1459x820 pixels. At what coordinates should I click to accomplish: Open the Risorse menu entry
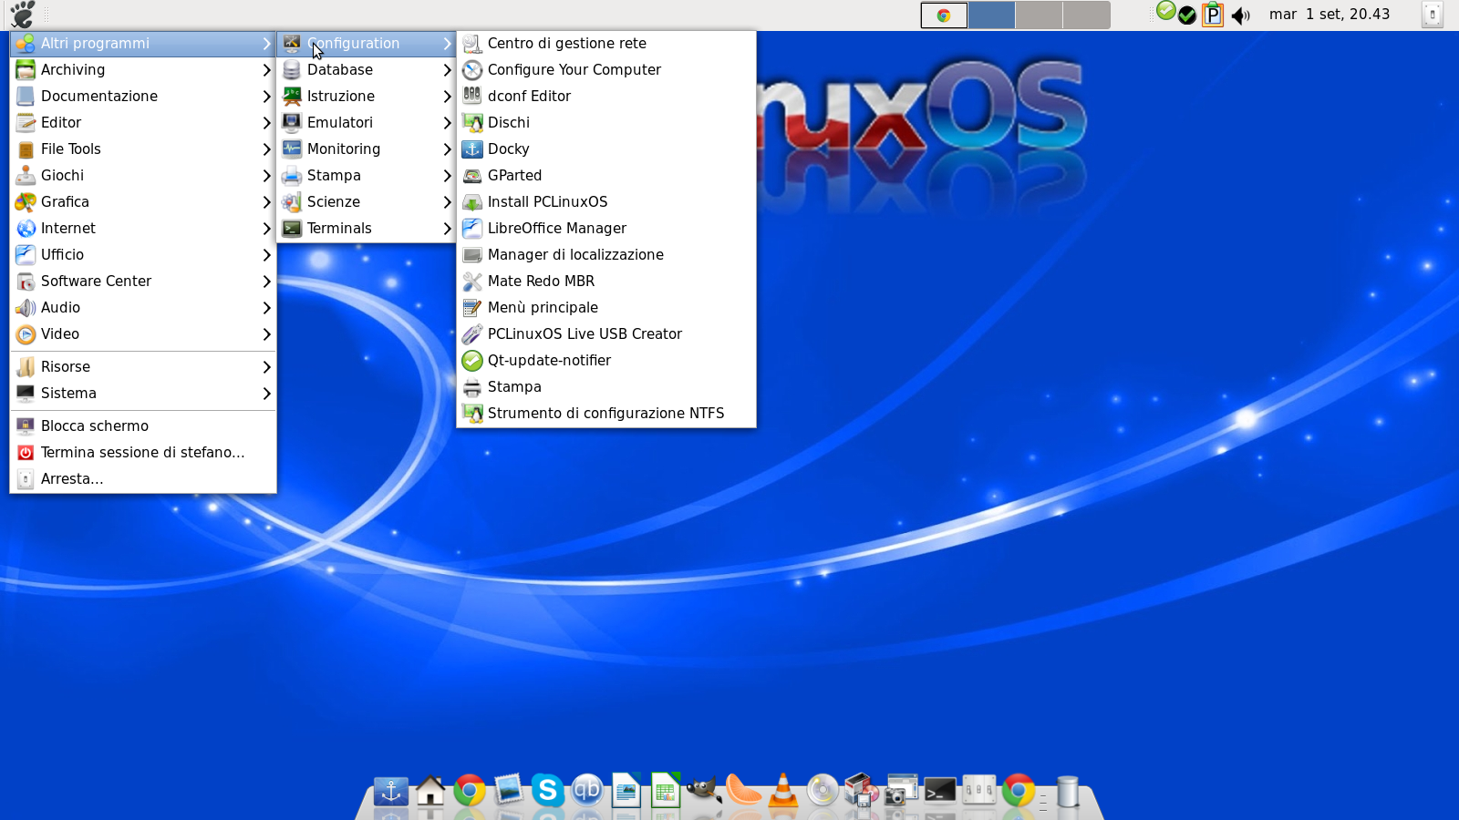click(143, 367)
